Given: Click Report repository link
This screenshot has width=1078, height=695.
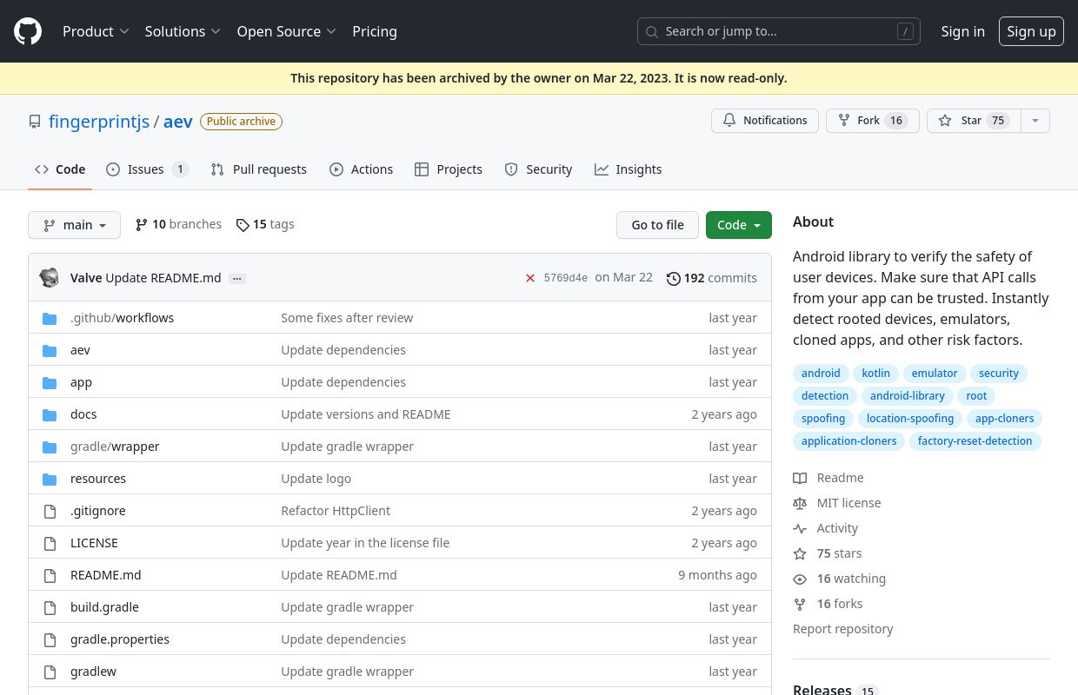Looking at the screenshot, I should [843, 629].
